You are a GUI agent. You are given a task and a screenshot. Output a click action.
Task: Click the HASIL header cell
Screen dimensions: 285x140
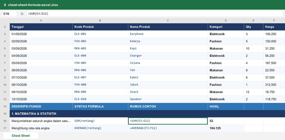click(x=226, y=106)
